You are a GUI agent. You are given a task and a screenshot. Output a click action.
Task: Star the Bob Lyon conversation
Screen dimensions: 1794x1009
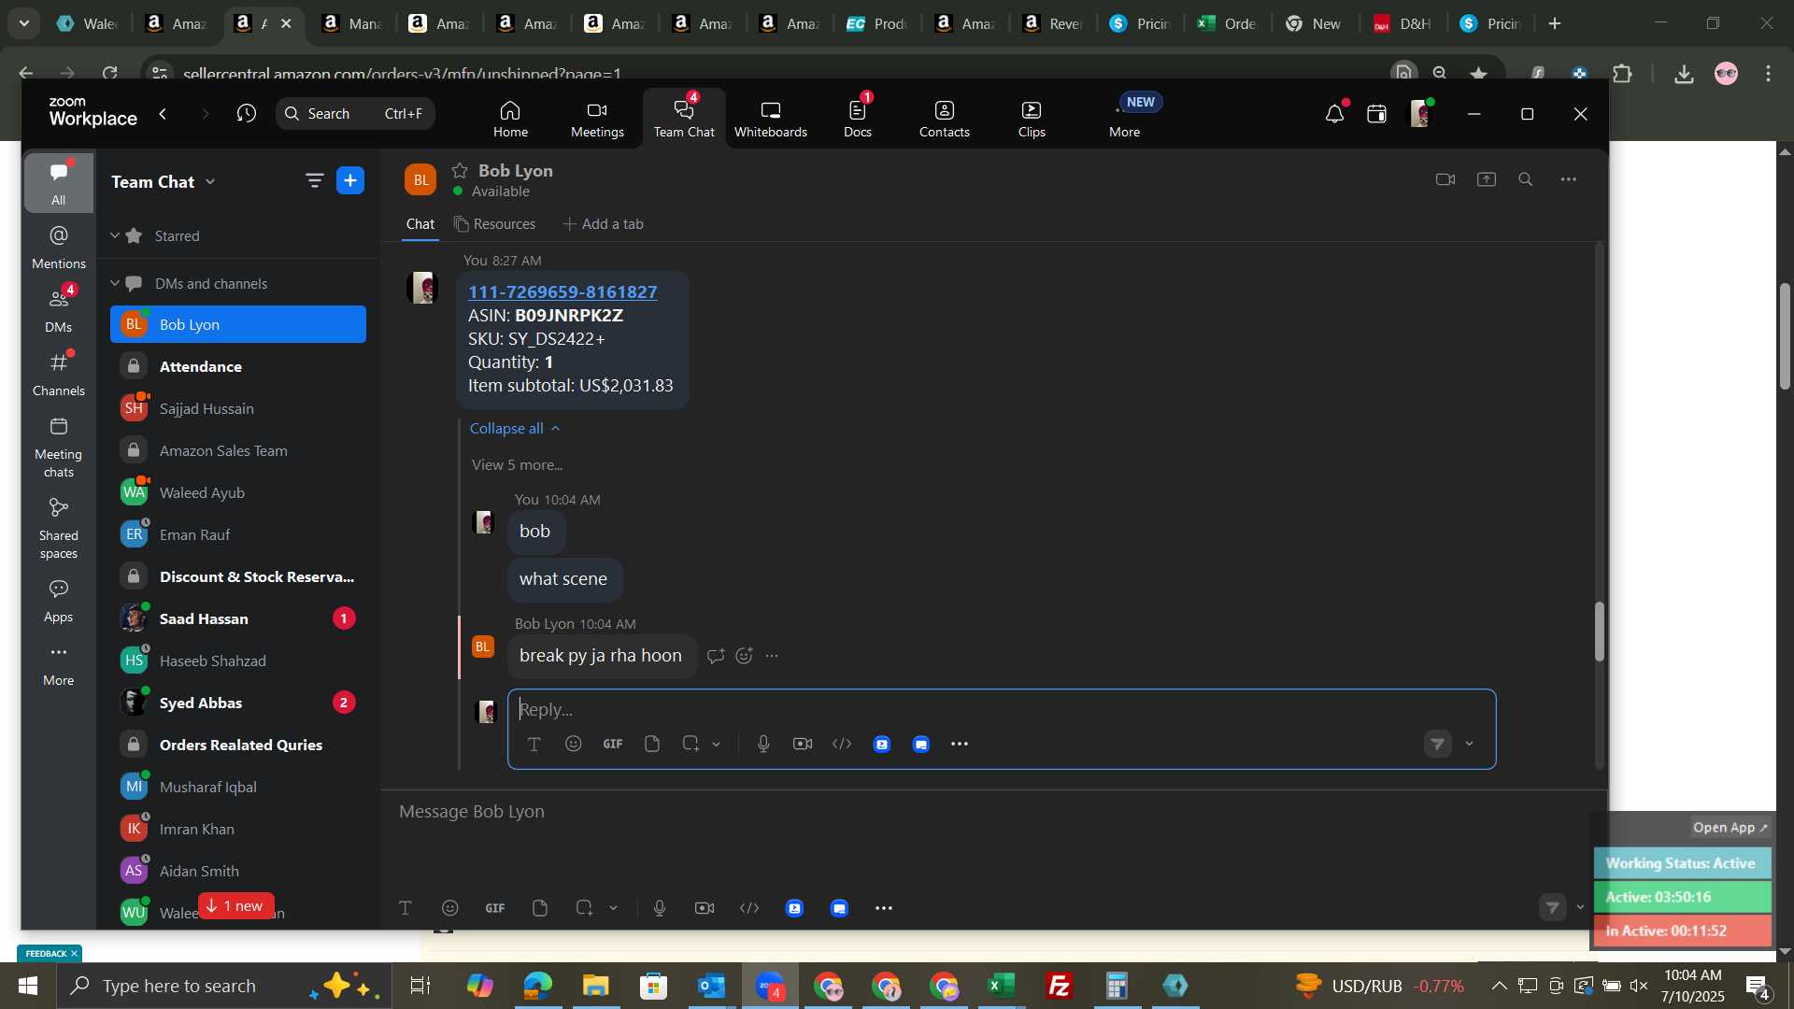tap(460, 170)
